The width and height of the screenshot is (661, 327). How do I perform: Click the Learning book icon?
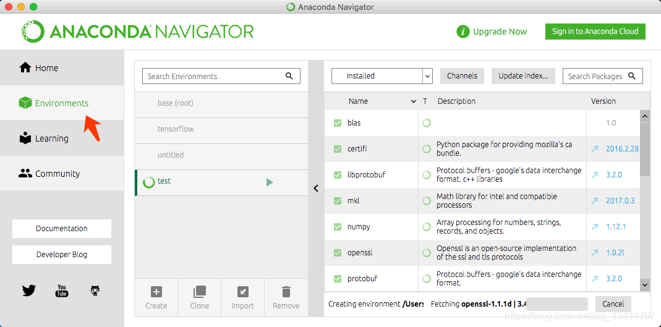[x=25, y=138]
